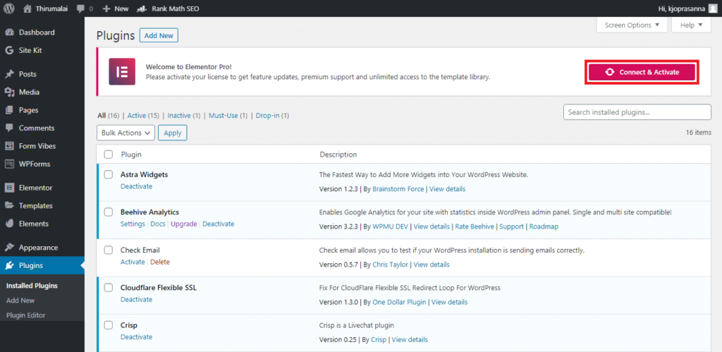Open Brainstorm Force author link
The width and height of the screenshot is (722, 352).
(x=398, y=189)
